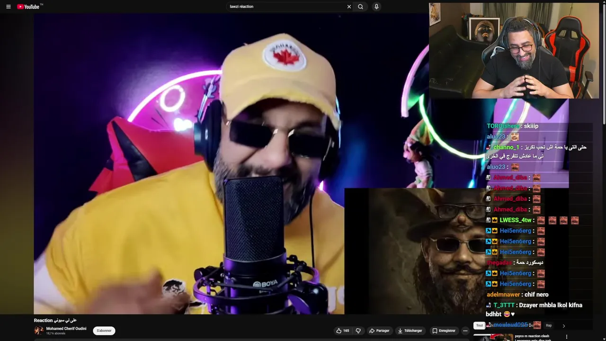
Task: Save video with Enregistrer button
Action: click(x=444, y=331)
